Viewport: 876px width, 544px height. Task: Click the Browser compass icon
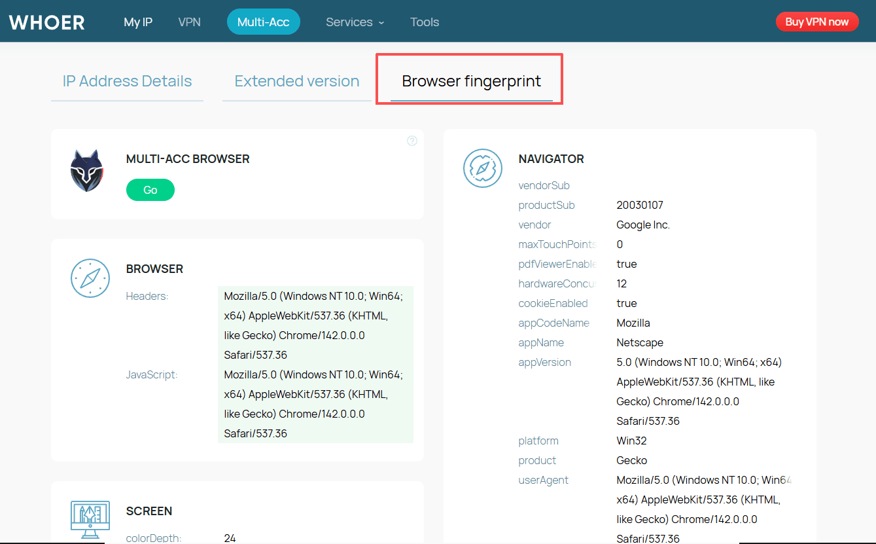[x=90, y=278]
